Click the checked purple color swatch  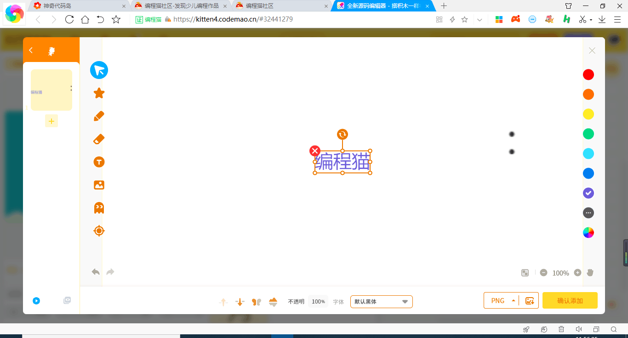(x=588, y=193)
